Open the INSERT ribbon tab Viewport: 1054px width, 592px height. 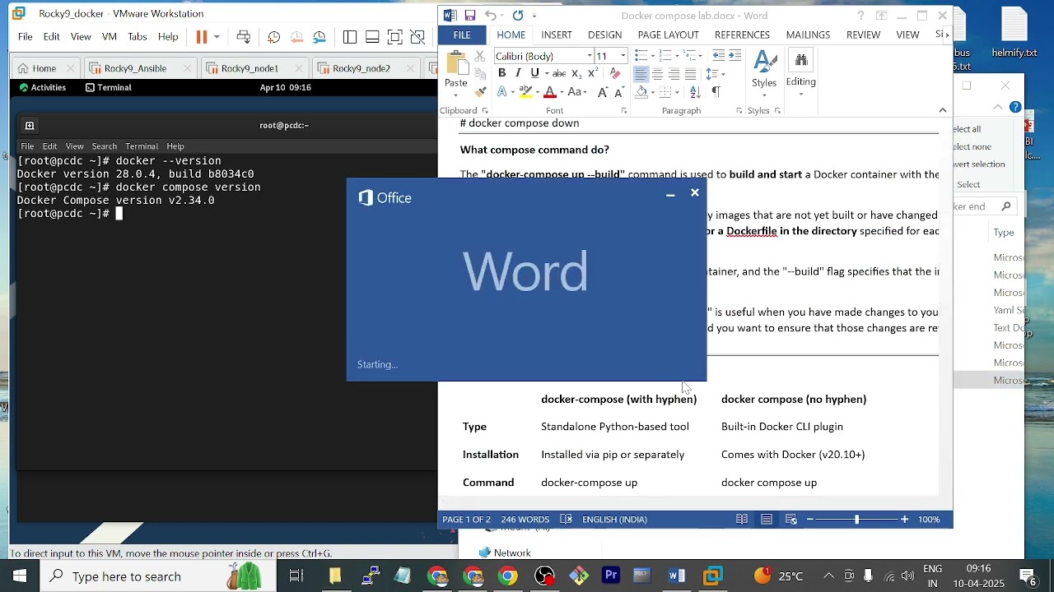pyautogui.click(x=557, y=35)
